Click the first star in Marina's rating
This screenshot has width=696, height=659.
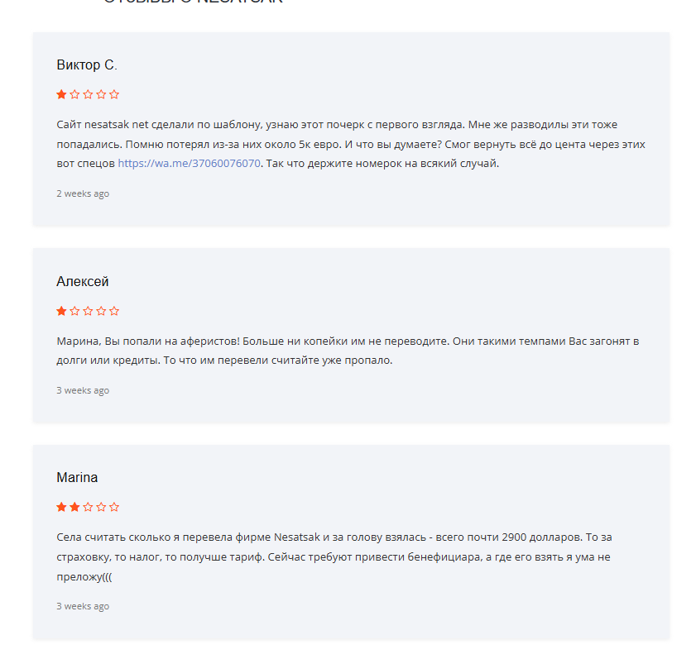click(x=61, y=507)
